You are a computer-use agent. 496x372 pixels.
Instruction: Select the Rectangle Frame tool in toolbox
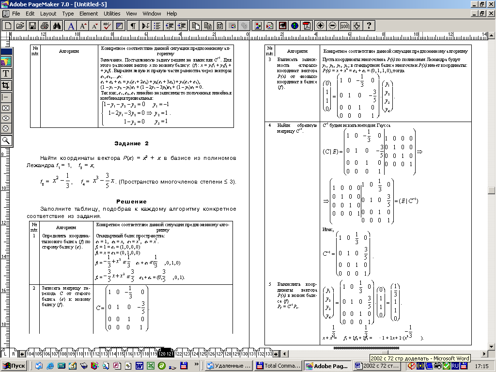pos(6,108)
